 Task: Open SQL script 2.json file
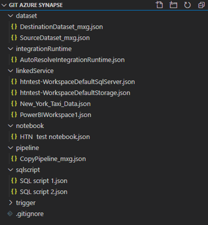[44, 192]
